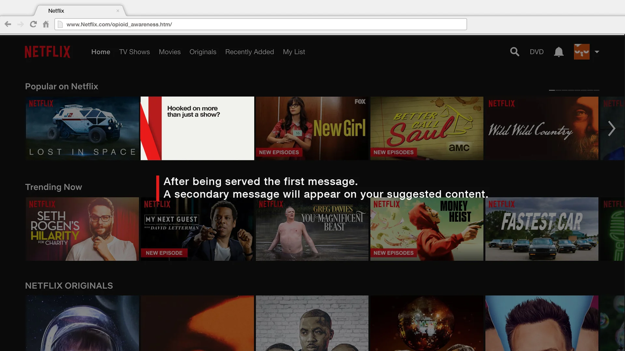The height and width of the screenshot is (351, 625).
Task: Open the Originals section
Action: click(203, 52)
